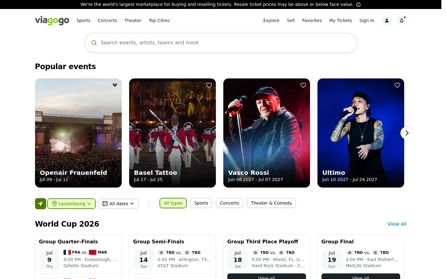
Task: Click the use-my-location arrow button
Action: click(x=41, y=204)
